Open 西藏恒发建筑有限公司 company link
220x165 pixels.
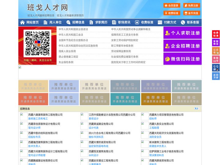(x=101, y=151)
